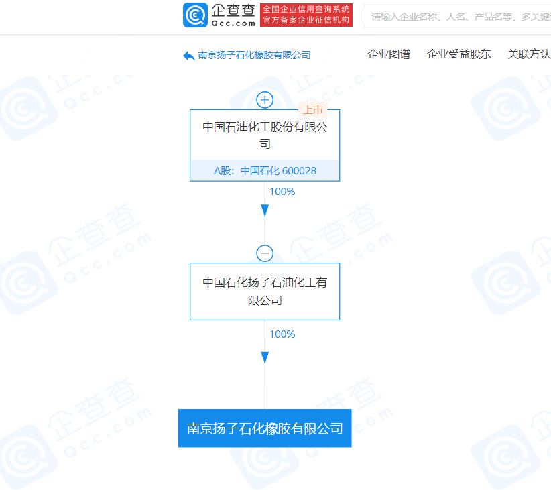The image size is (551, 490).
Task: Select the 中国石化扬子石油化工有限公司 node
Action: [265, 292]
